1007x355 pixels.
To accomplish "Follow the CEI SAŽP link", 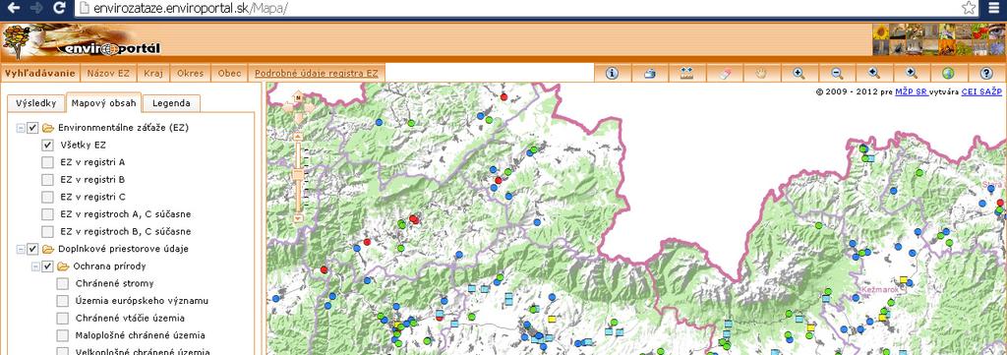I will (981, 91).
